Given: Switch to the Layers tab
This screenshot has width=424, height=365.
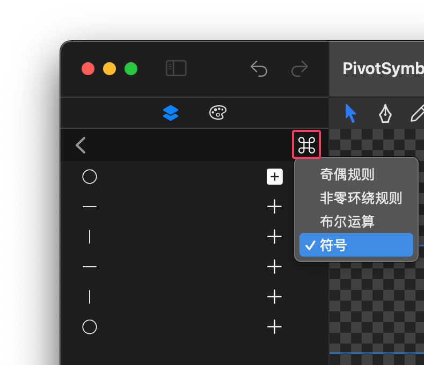Looking at the screenshot, I should coord(171,113).
